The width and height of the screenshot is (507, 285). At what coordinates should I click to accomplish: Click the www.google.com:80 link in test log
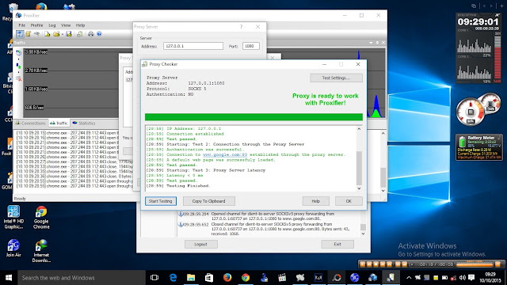(225, 155)
